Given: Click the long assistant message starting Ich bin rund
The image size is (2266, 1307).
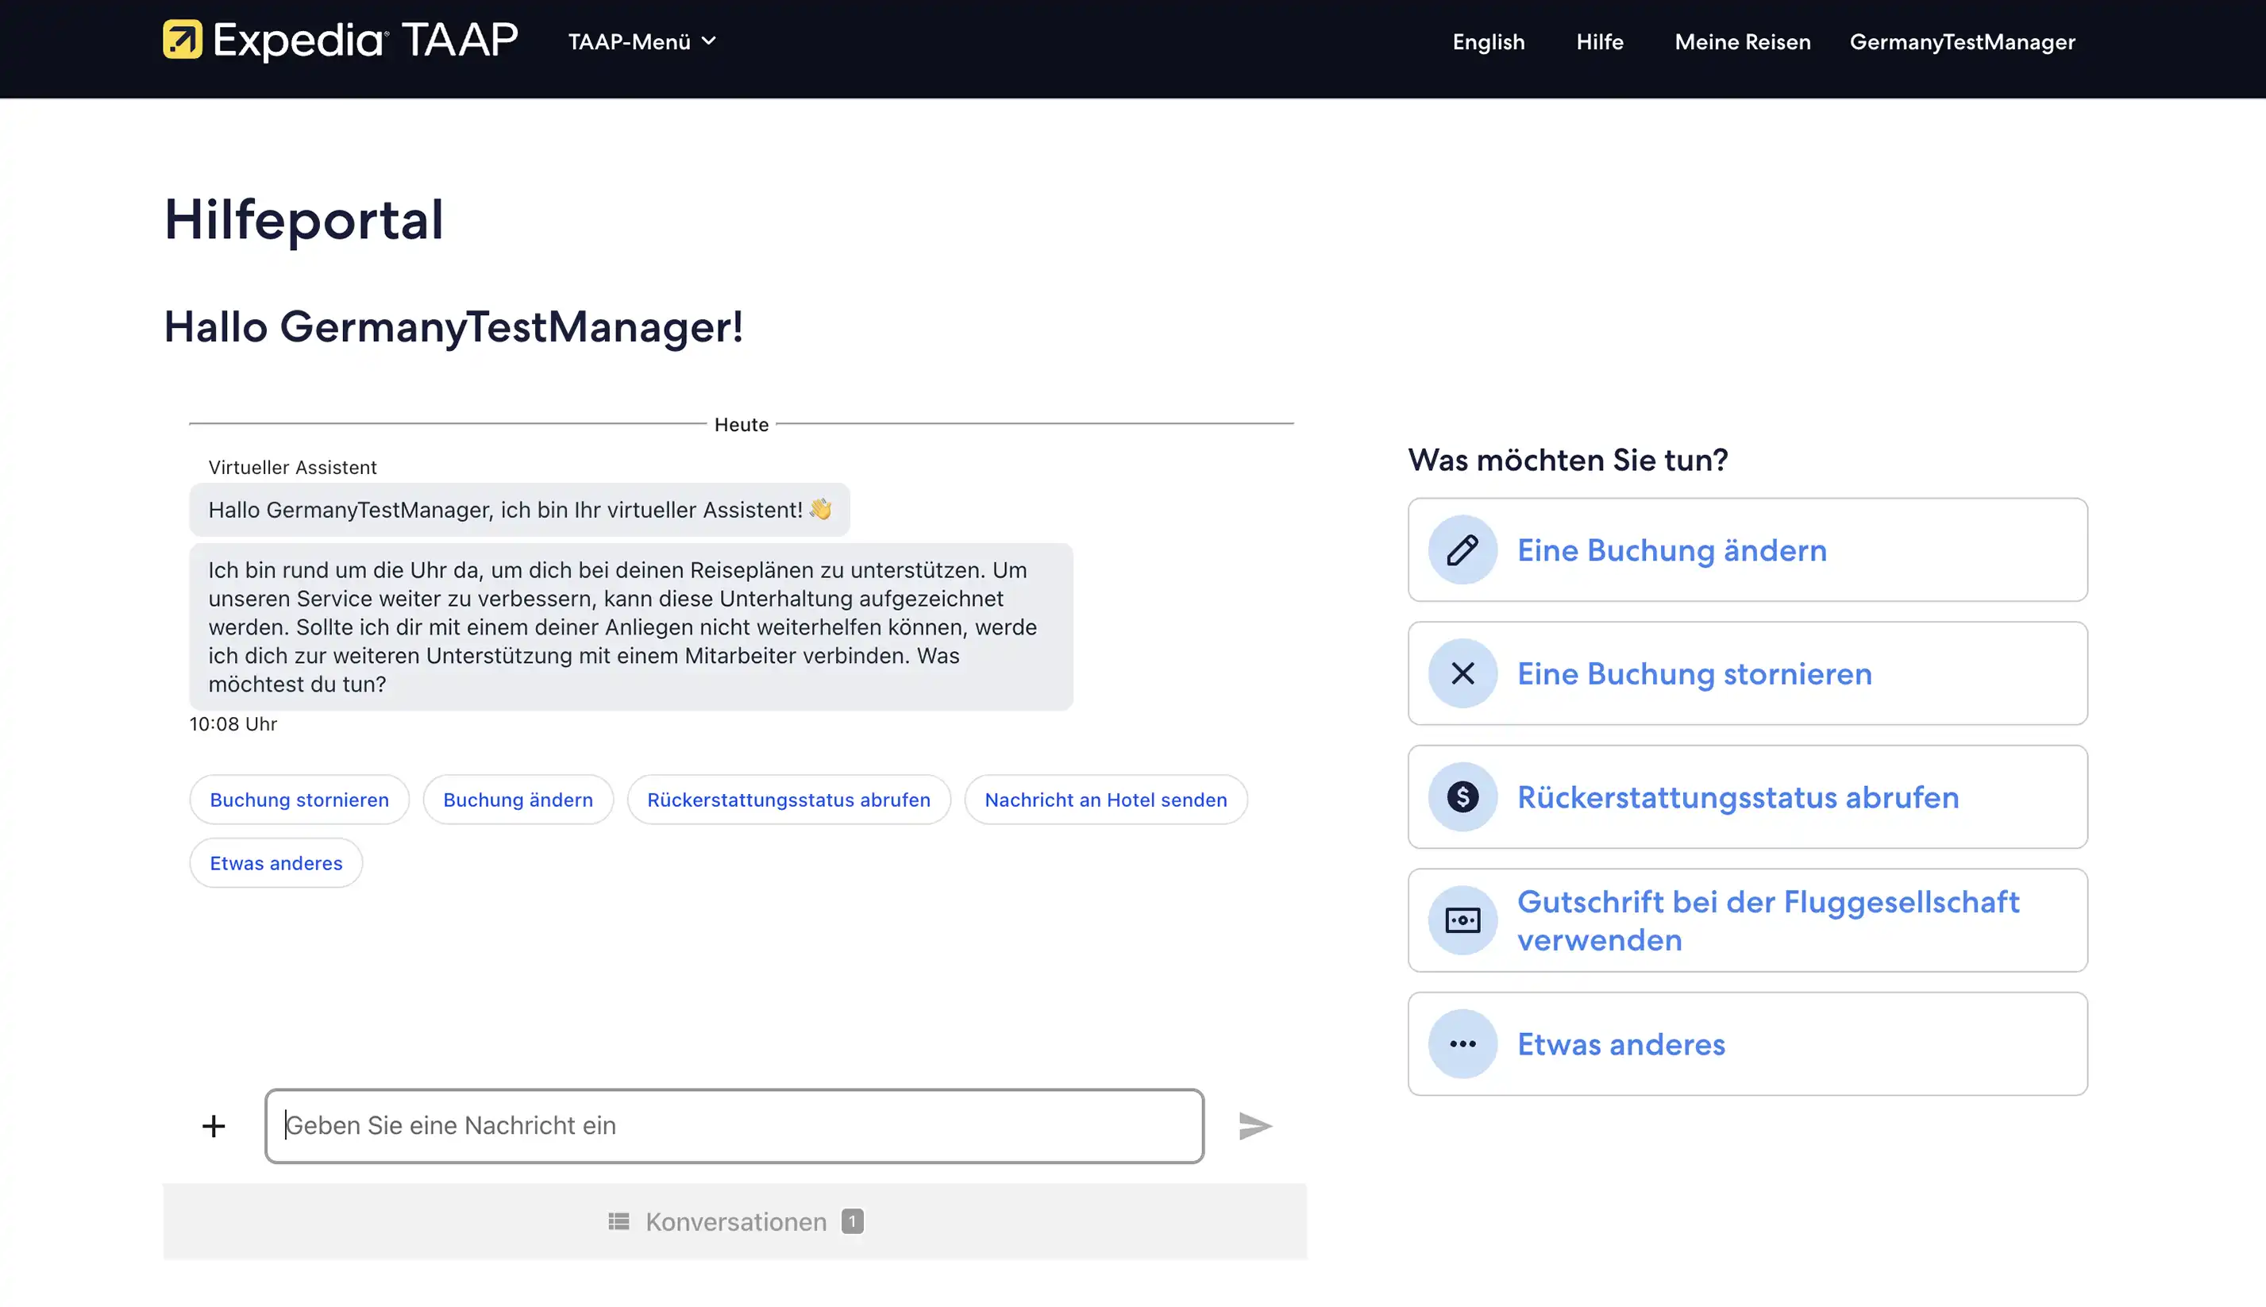Looking at the screenshot, I should pos(631,627).
